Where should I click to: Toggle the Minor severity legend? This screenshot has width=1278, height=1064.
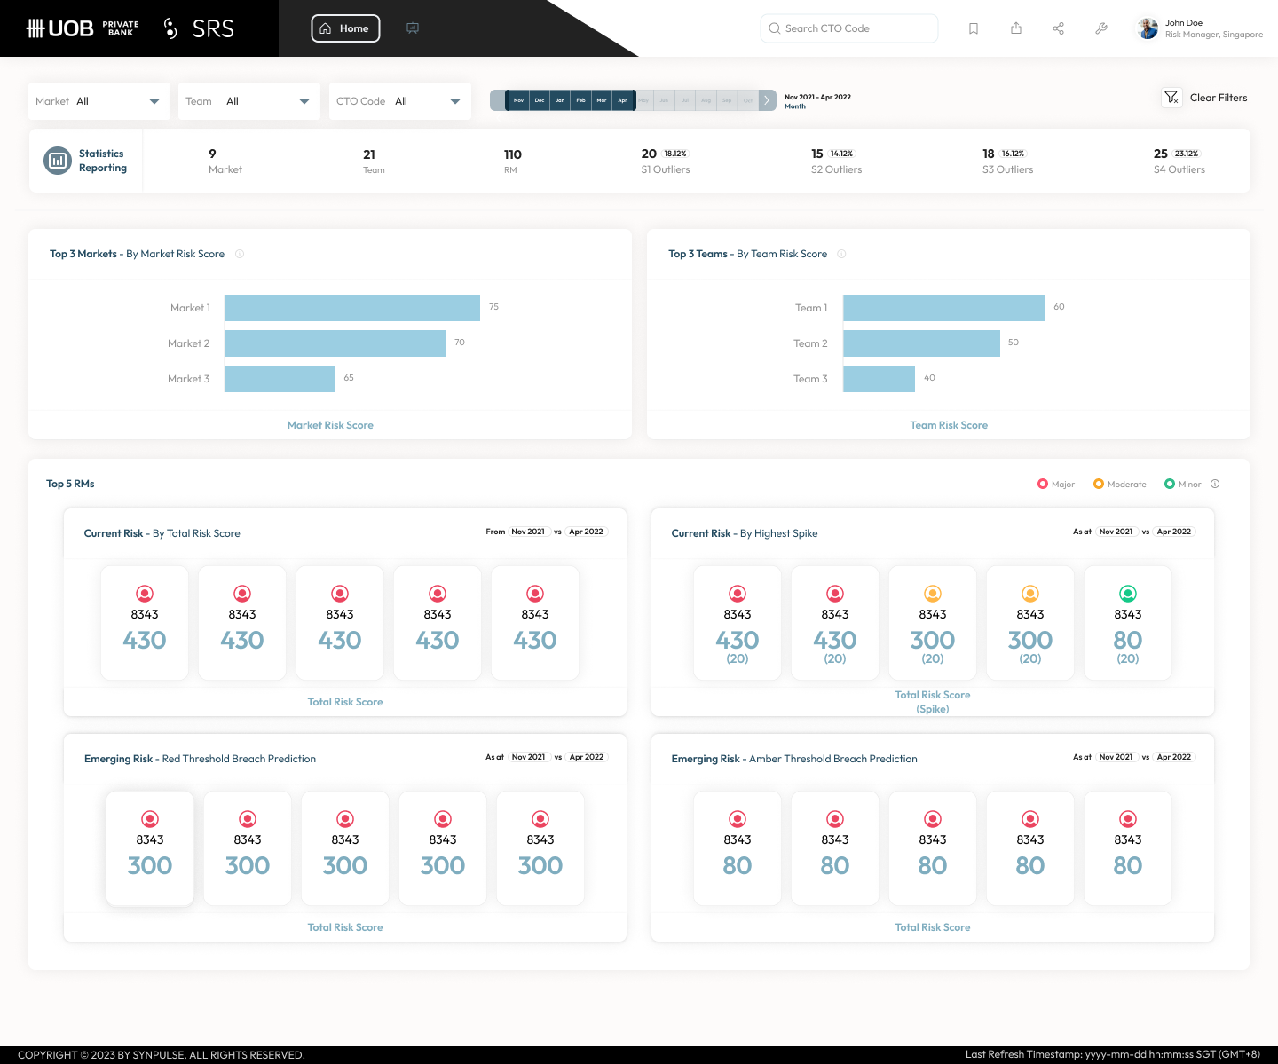click(1182, 484)
